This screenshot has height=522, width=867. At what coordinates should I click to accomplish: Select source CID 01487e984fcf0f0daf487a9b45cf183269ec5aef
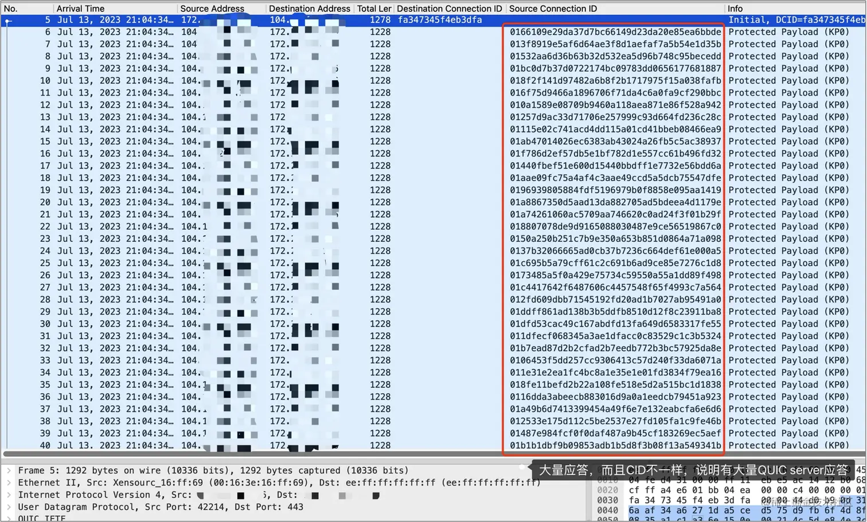[615, 434]
